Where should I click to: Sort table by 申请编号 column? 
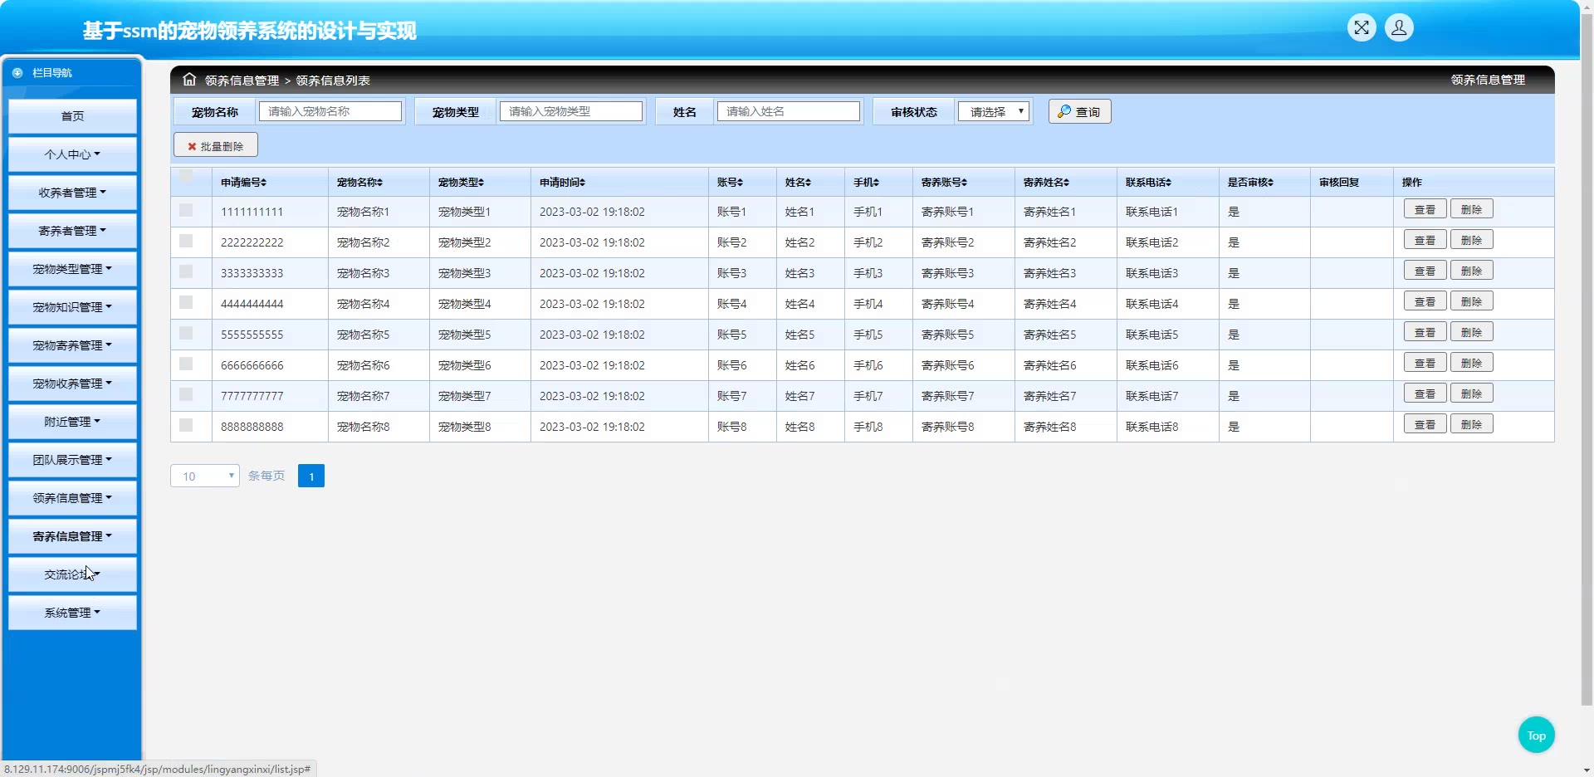click(x=243, y=183)
